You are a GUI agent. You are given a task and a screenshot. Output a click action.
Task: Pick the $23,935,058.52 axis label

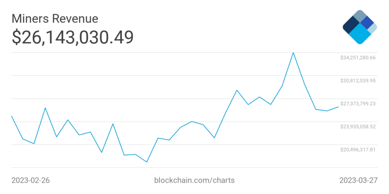click(x=358, y=127)
